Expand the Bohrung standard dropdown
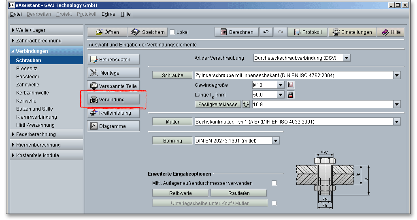Viewport: 417px width, 220px height. pos(276,140)
